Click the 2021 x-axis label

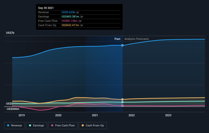point(95,115)
